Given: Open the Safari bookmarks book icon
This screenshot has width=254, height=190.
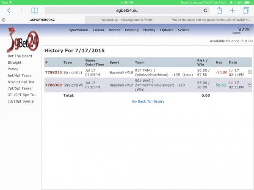Looking at the screenshot, I should click(35, 10).
